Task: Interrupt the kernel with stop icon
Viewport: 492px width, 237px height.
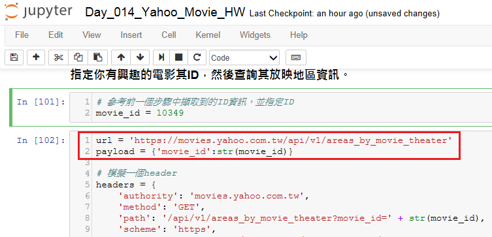Action: (x=178, y=57)
